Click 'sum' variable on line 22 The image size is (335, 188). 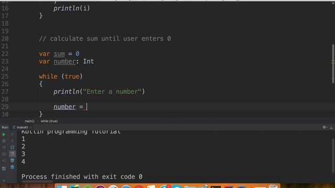[59, 54]
